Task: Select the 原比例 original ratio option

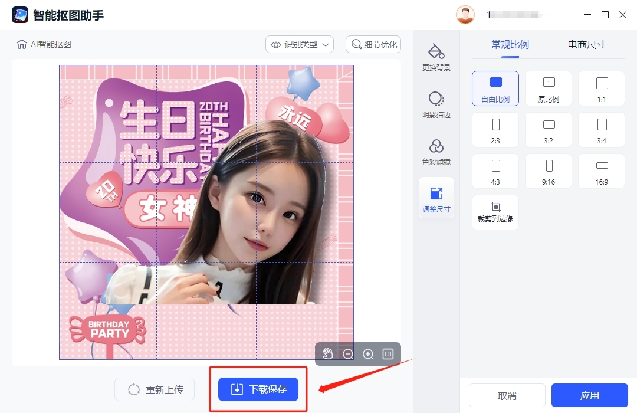Action: tap(549, 88)
